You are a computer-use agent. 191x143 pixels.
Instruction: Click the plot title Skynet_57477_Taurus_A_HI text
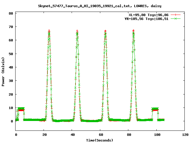[100, 6]
